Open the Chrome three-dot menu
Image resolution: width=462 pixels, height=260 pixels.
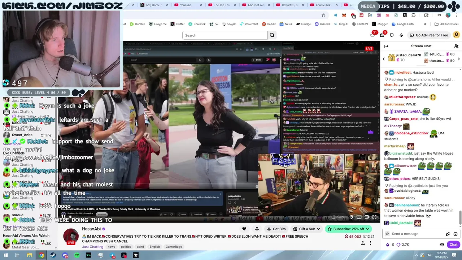(457, 15)
